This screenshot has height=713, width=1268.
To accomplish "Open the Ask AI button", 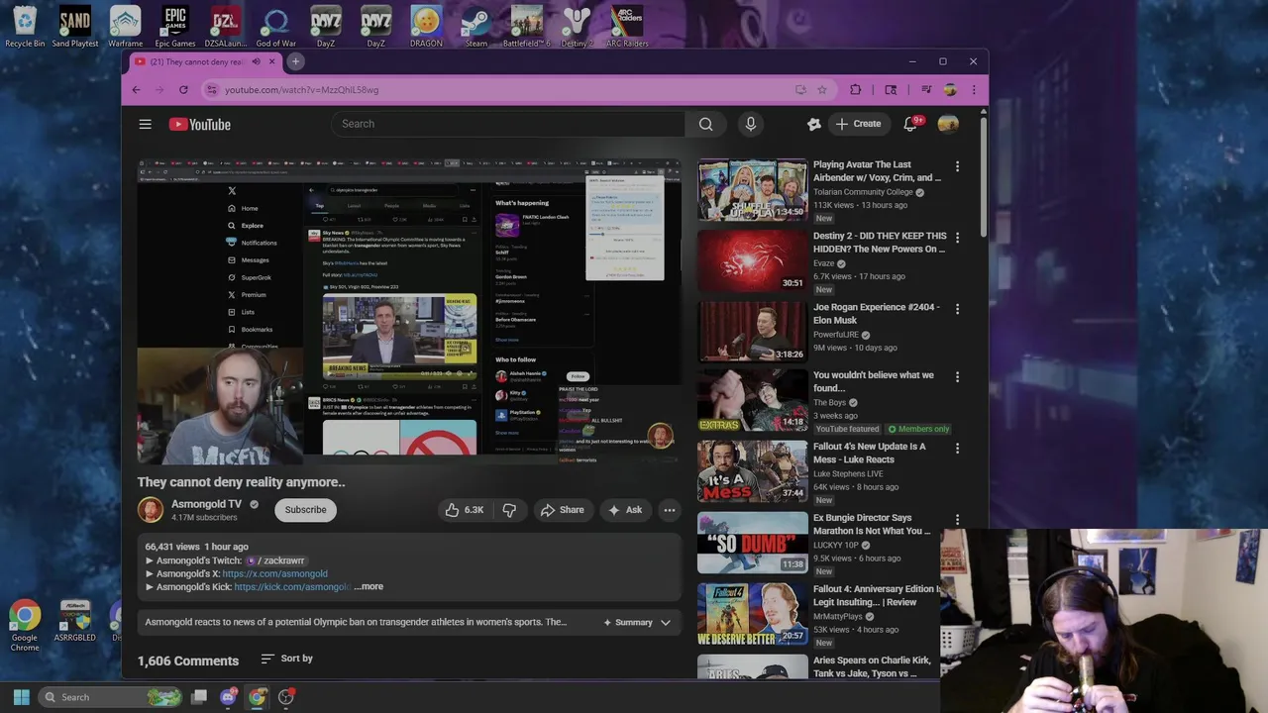I will 624,510.
